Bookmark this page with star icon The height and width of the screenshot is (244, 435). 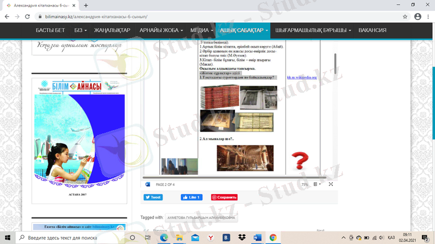(405, 17)
